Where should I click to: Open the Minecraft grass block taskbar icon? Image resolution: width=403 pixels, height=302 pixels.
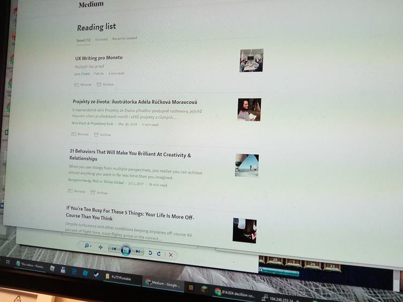click(205, 290)
